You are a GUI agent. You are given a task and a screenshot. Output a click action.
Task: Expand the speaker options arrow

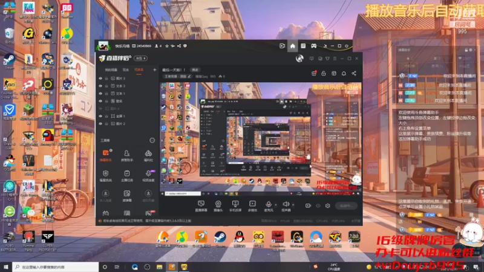click(x=293, y=204)
